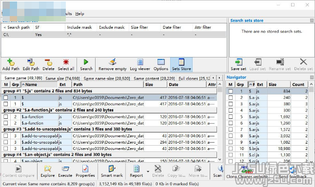Click the Move to... icon
This screenshot has width=315, height=187.
point(198,169)
